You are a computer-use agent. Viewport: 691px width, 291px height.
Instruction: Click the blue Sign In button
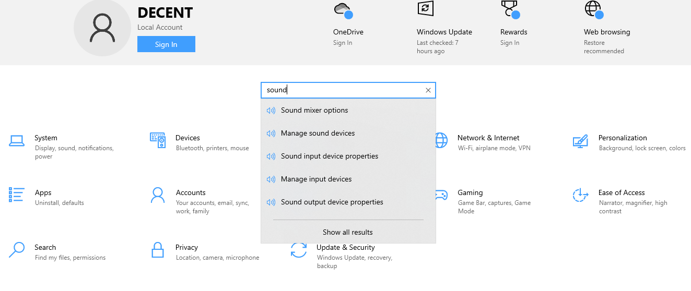point(166,44)
